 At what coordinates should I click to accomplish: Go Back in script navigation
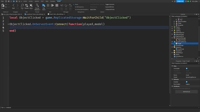tap(13, 6)
